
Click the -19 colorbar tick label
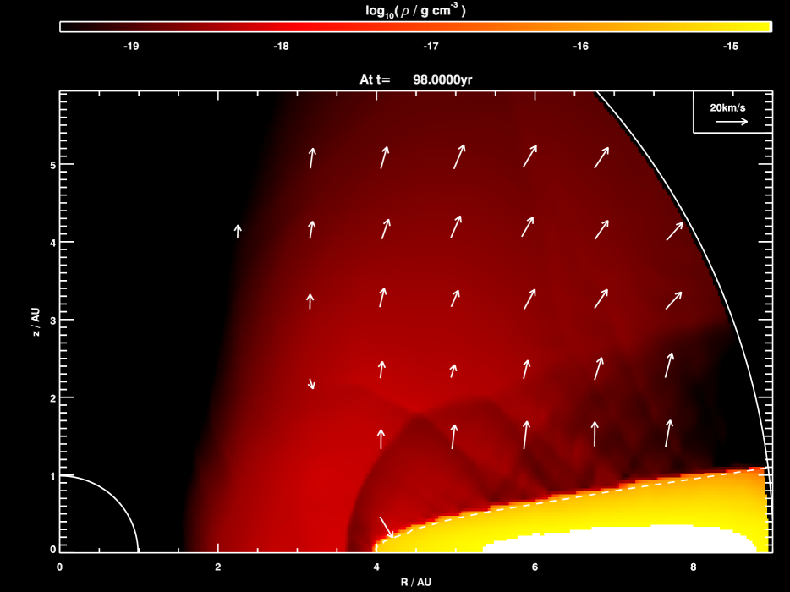pos(131,47)
